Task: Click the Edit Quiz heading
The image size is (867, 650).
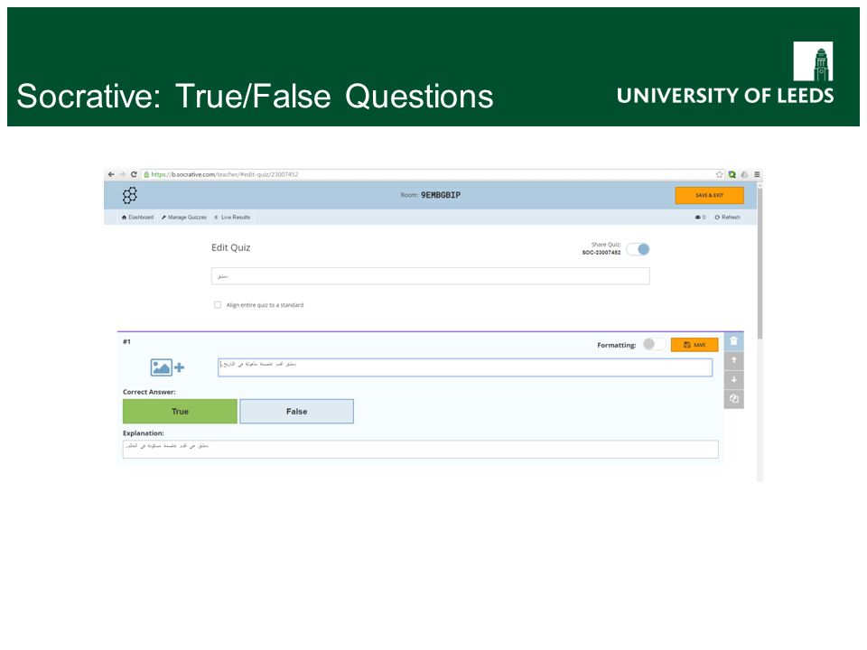Action: pos(230,247)
